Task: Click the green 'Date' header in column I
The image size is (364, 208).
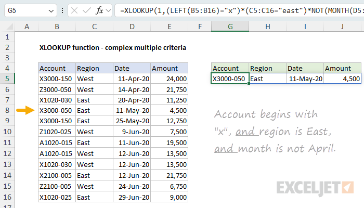Action: click(x=305, y=68)
